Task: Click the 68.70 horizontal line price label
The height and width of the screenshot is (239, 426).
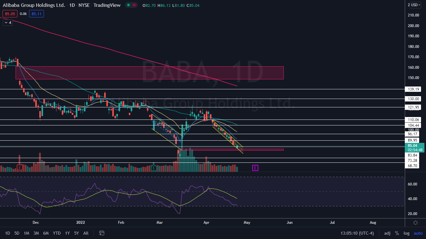Action: (413, 166)
